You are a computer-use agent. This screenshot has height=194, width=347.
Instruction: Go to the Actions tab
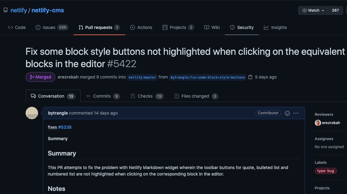pos(141,27)
